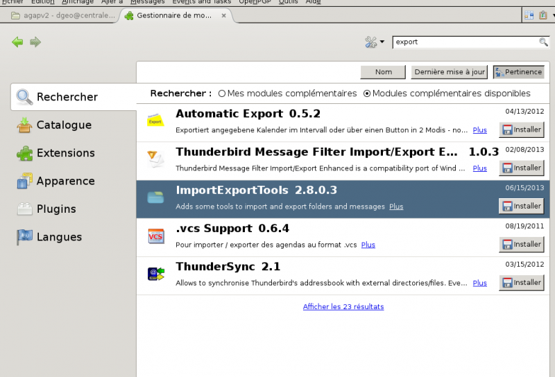The height and width of the screenshot is (377, 555).
Task: Install ThunderSync 2.1
Action: (x=522, y=283)
